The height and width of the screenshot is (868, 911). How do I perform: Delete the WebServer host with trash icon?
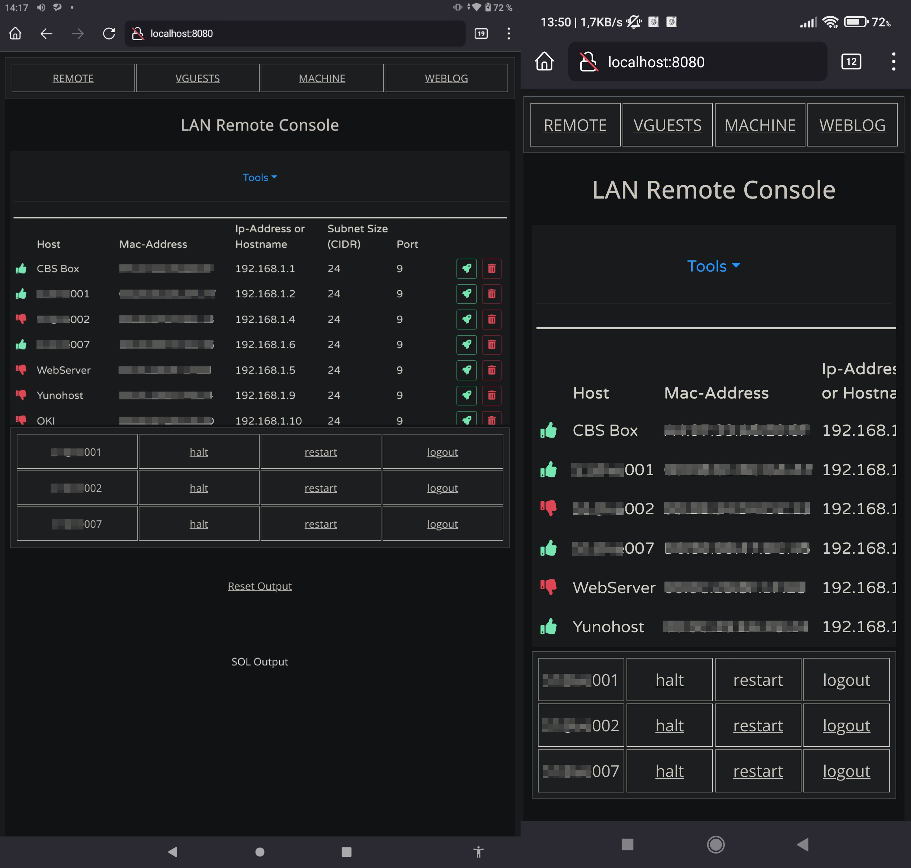point(491,370)
